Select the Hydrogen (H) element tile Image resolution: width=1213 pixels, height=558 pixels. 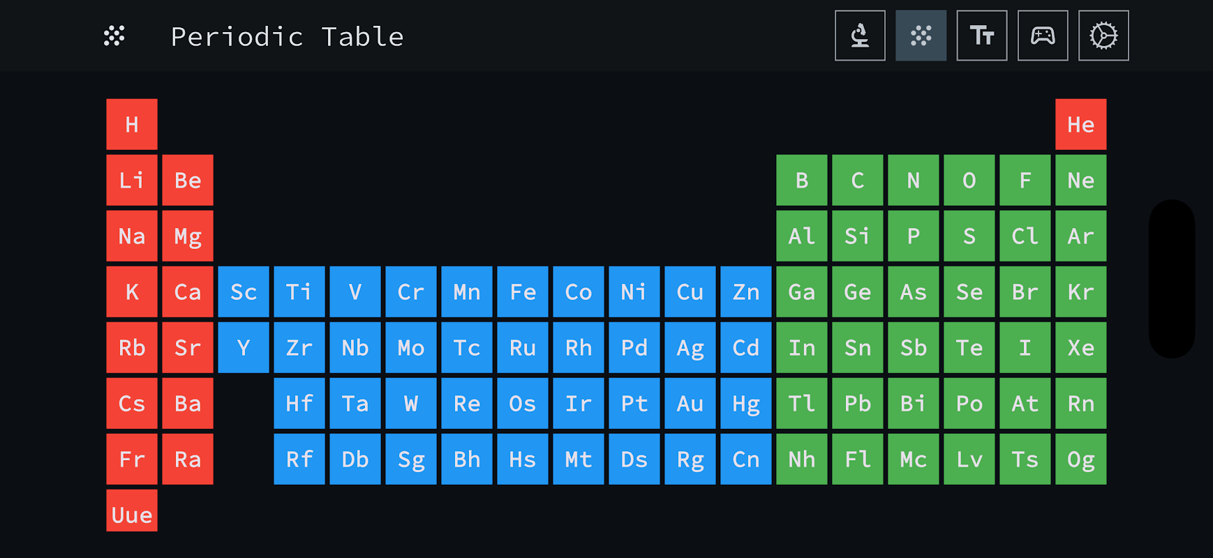click(132, 125)
